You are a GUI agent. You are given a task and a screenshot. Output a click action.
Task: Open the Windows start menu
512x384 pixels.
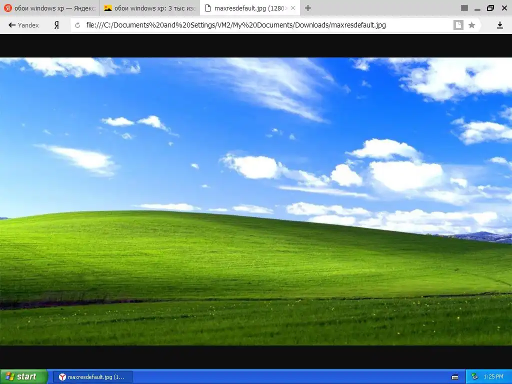pyautogui.click(x=24, y=376)
